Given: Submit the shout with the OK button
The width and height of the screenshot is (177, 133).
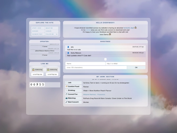Looking at the screenshot, I should (136, 67).
